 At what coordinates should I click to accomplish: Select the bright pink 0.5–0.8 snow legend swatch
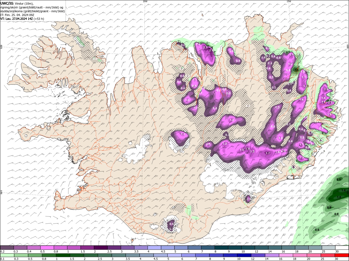tap(47, 248)
